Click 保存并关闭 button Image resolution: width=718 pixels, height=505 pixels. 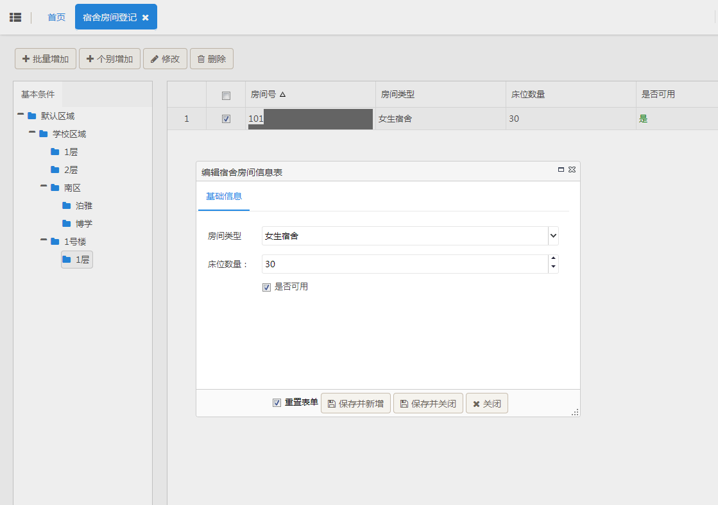coord(428,404)
